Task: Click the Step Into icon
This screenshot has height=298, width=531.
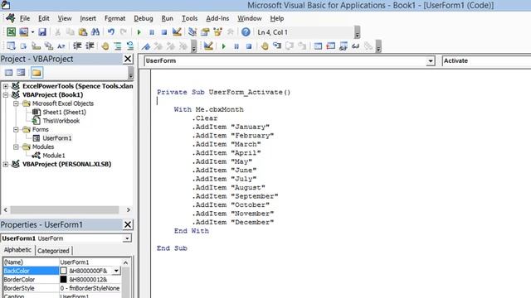Action: click(x=277, y=46)
